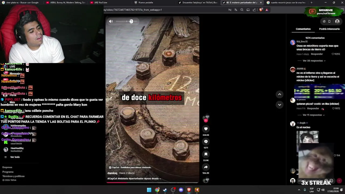Like Angik's comment heart showing 114
The image size is (345, 194).
(x=335, y=155)
